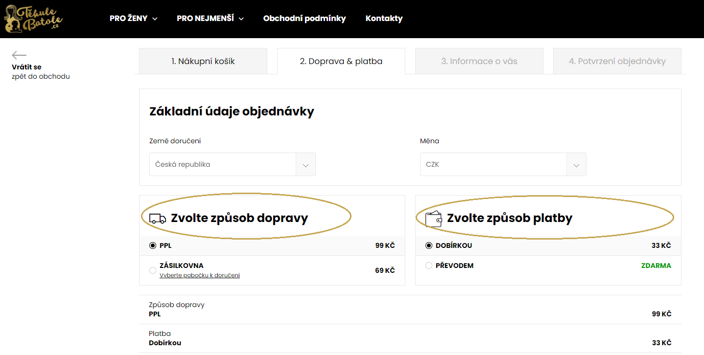Click the Základní údaje objednávky heading
704x355 pixels.
click(232, 111)
